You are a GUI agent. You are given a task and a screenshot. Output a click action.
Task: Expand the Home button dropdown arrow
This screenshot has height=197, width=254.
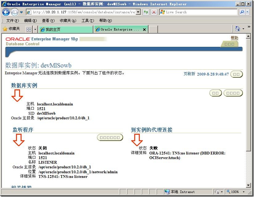(243, 29)
